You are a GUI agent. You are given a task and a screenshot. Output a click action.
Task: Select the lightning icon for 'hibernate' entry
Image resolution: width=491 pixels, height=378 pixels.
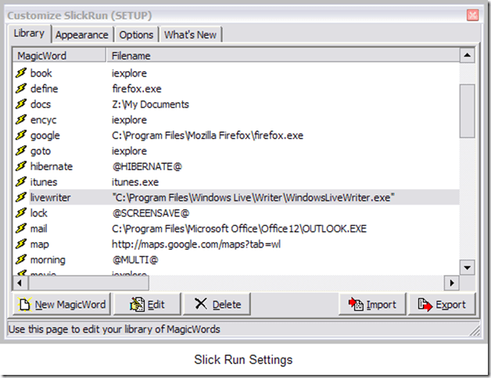tap(21, 166)
